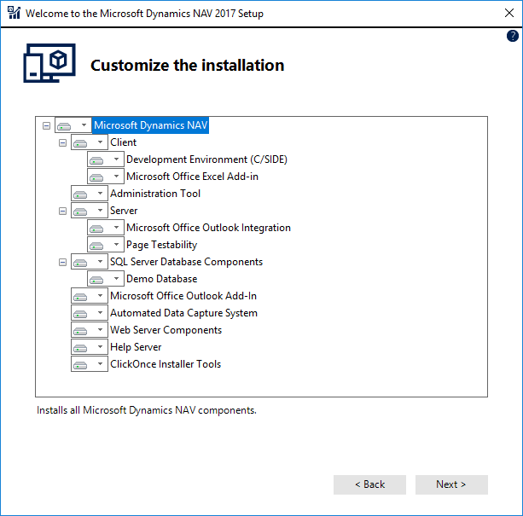Screen dimensions: 523x516
Task: Select the Microsoft Dynamics NAV tree item
Action: (x=150, y=125)
